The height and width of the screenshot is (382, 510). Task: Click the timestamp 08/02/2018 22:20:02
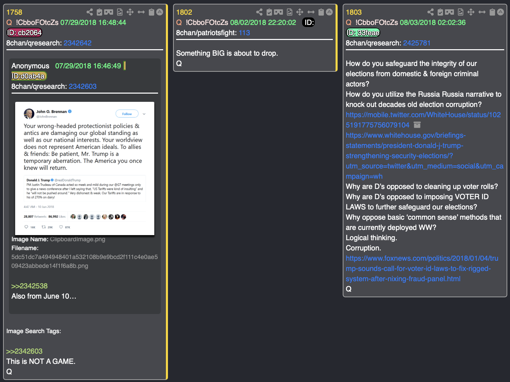(x=263, y=23)
